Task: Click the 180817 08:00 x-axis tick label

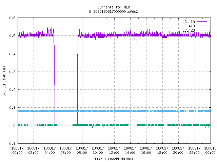Action: pyautogui.click(x=82, y=151)
